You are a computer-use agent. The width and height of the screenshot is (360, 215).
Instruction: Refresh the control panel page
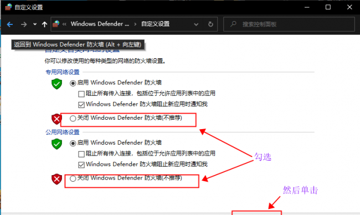point(210,24)
